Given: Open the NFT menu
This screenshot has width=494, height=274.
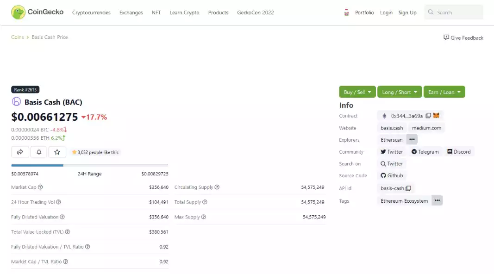Looking at the screenshot, I should pyautogui.click(x=156, y=12).
